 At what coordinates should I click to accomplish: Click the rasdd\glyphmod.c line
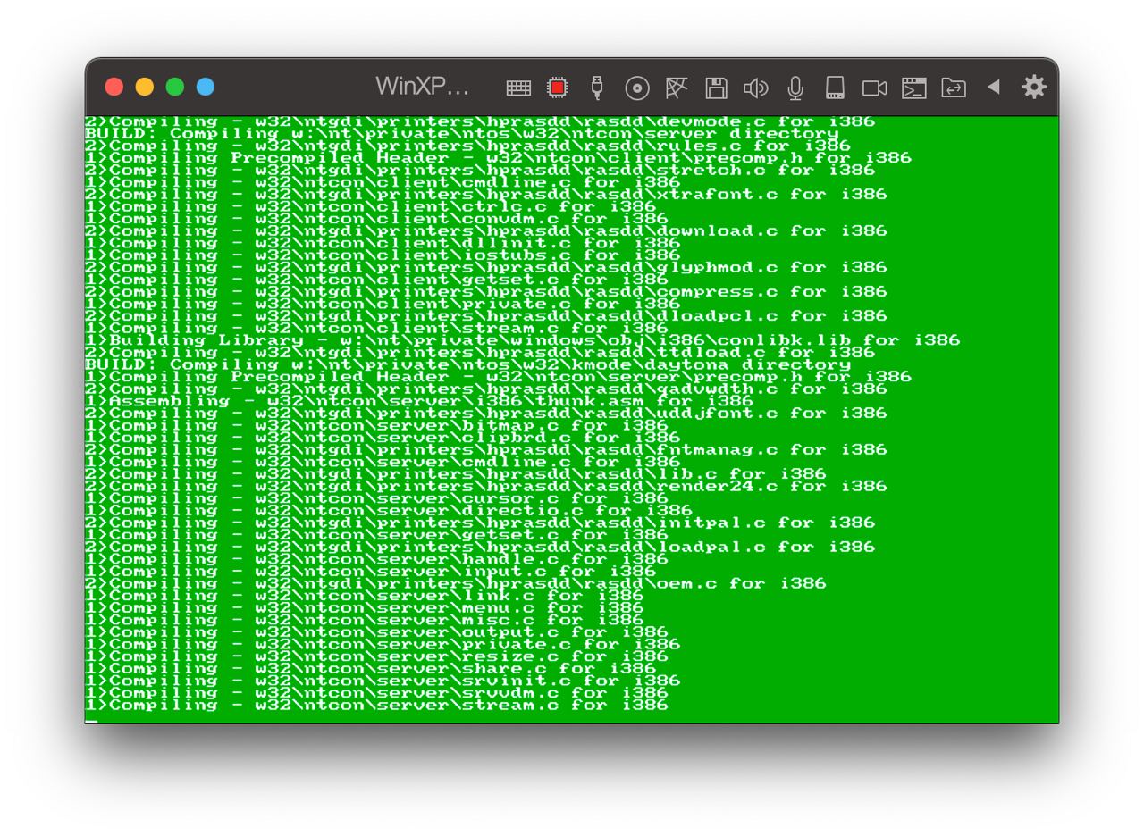[x=486, y=267]
